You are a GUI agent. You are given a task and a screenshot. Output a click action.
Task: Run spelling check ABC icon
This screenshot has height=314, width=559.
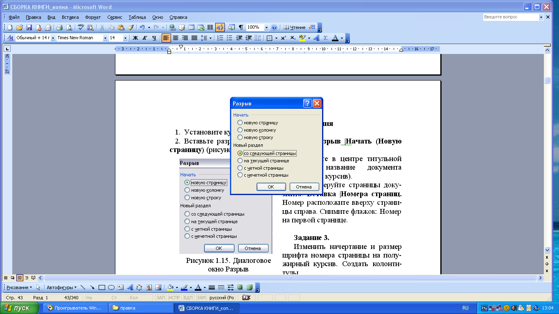[81, 27]
